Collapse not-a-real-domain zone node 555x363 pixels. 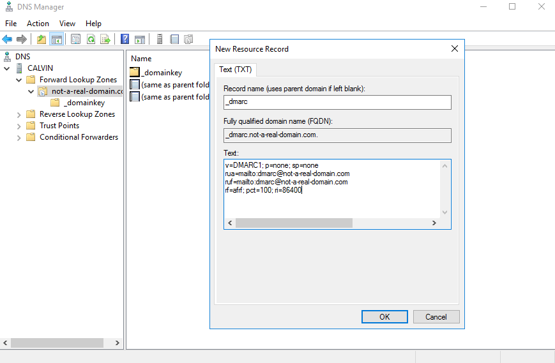(31, 91)
